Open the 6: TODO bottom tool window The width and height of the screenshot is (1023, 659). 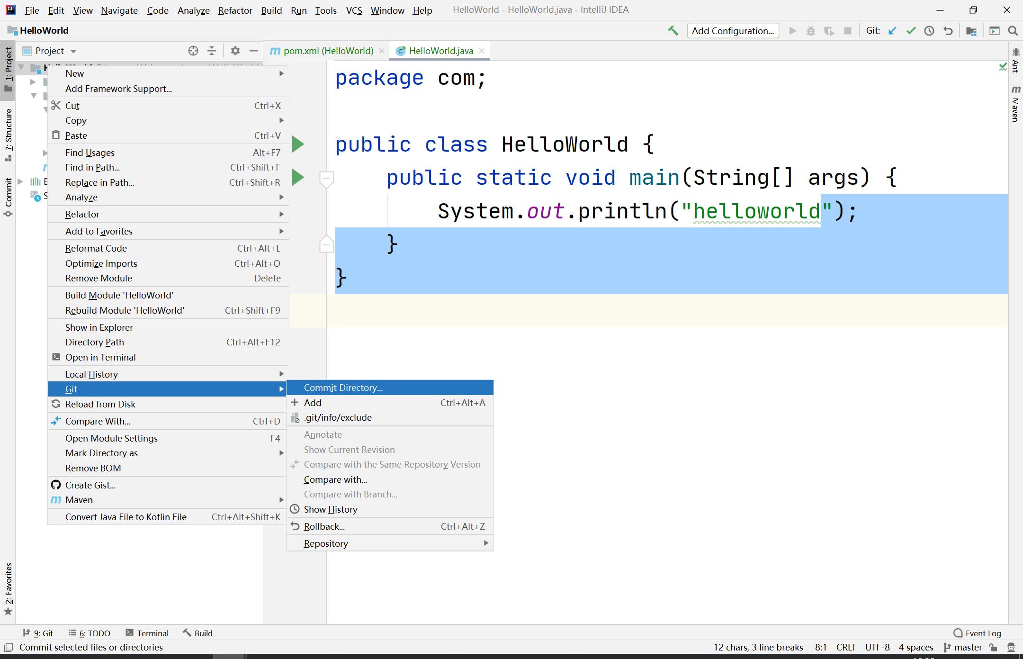pyautogui.click(x=90, y=633)
